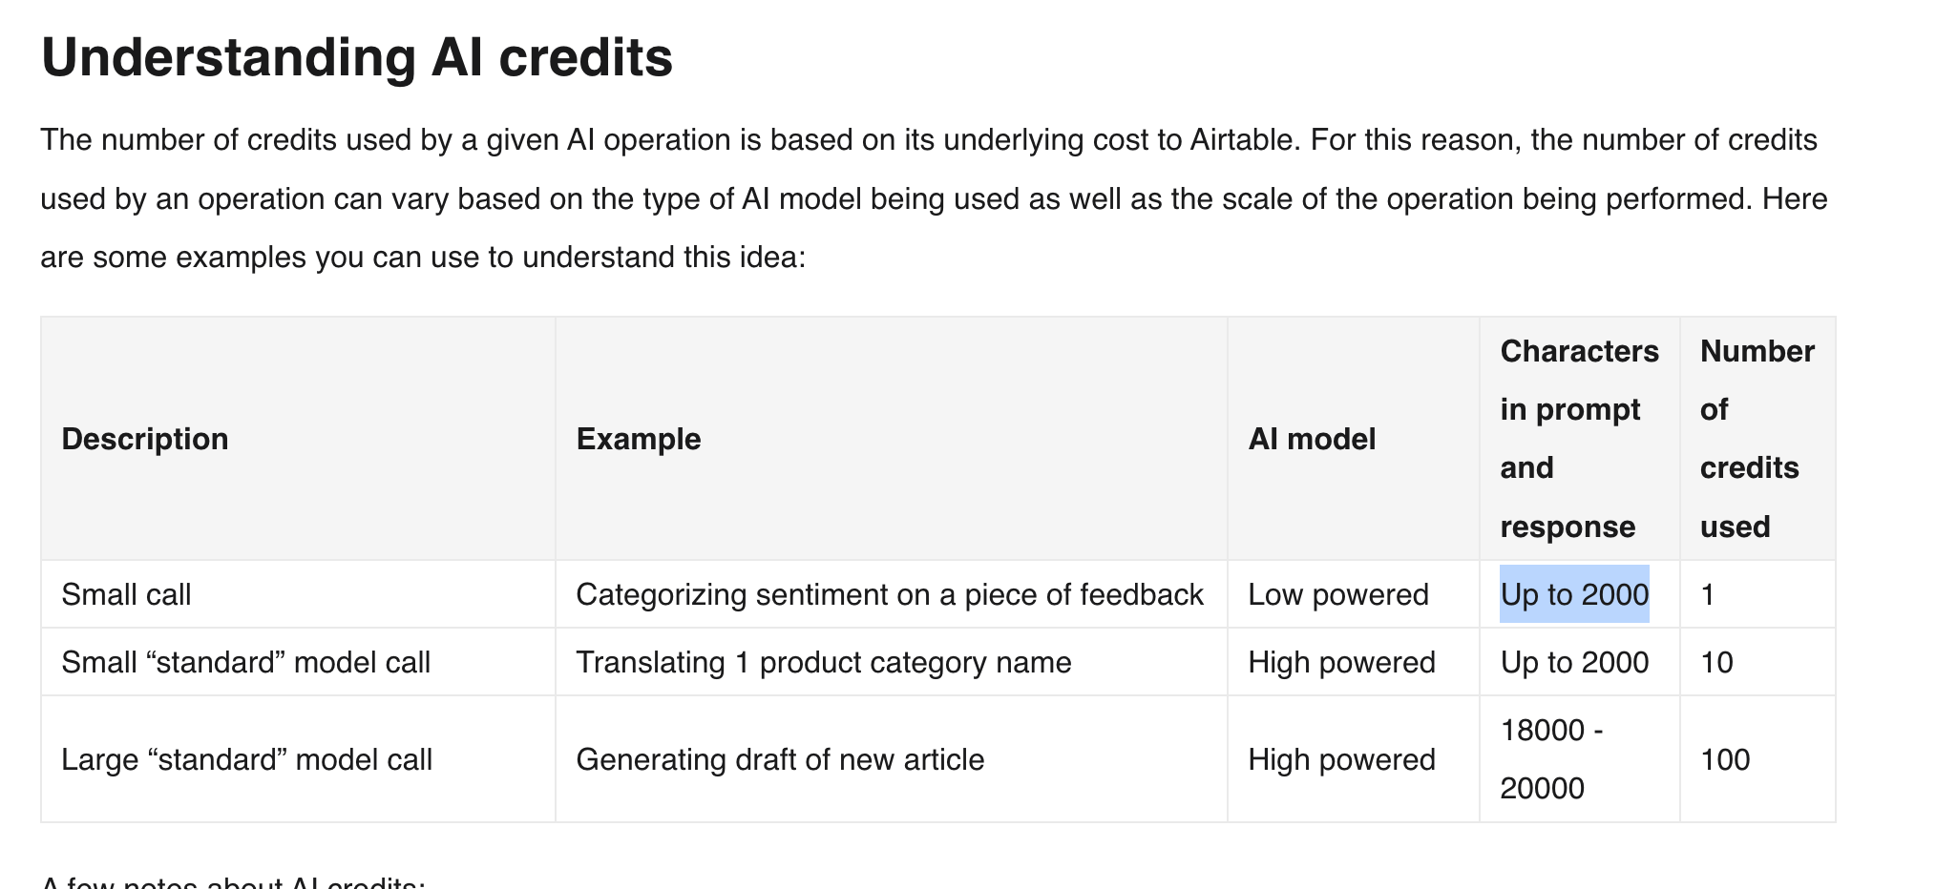
Task: Click the "Translating 1 product category name" cell
Action: click(823, 663)
